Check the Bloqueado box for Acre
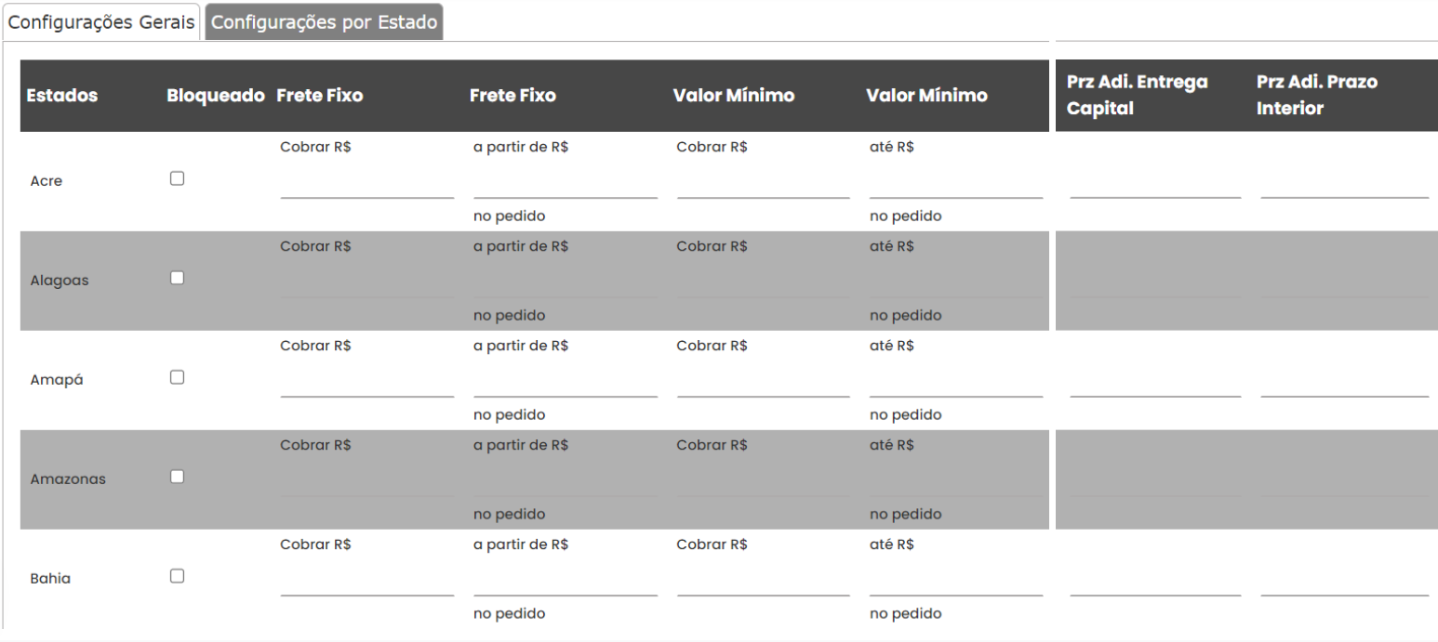The image size is (1438, 642). click(178, 178)
